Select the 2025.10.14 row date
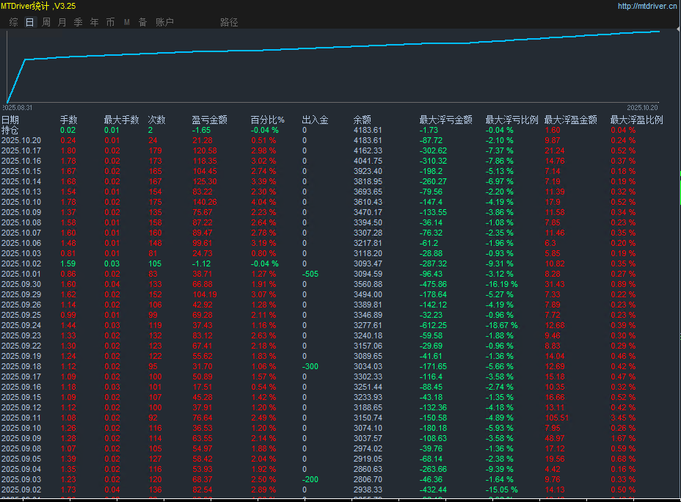This screenshot has width=681, height=502. pyautogui.click(x=21, y=181)
